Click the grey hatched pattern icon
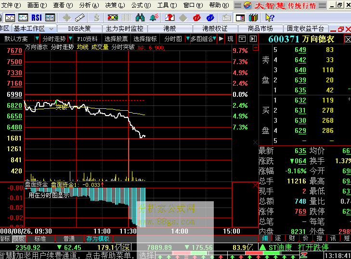351x259 pixels. coord(127,17)
